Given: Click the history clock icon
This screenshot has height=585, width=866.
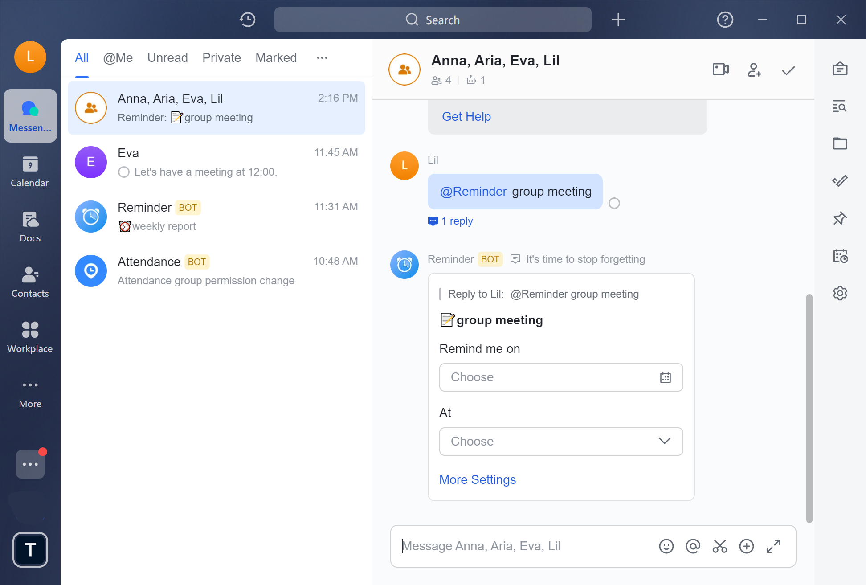Looking at the screenshot, I should 247,20.
